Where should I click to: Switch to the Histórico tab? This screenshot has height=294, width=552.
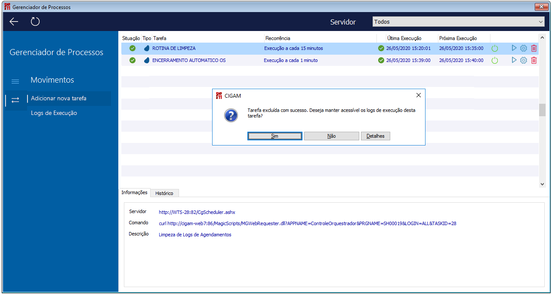point(164,193)
